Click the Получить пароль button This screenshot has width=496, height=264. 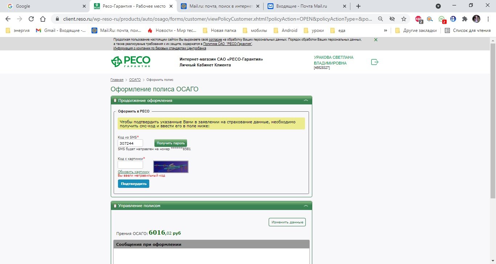pyautogui.click(x=171, y=143)
